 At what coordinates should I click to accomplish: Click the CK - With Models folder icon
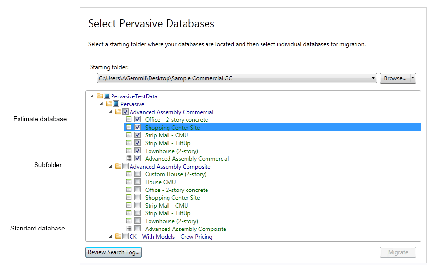point(118,236)
